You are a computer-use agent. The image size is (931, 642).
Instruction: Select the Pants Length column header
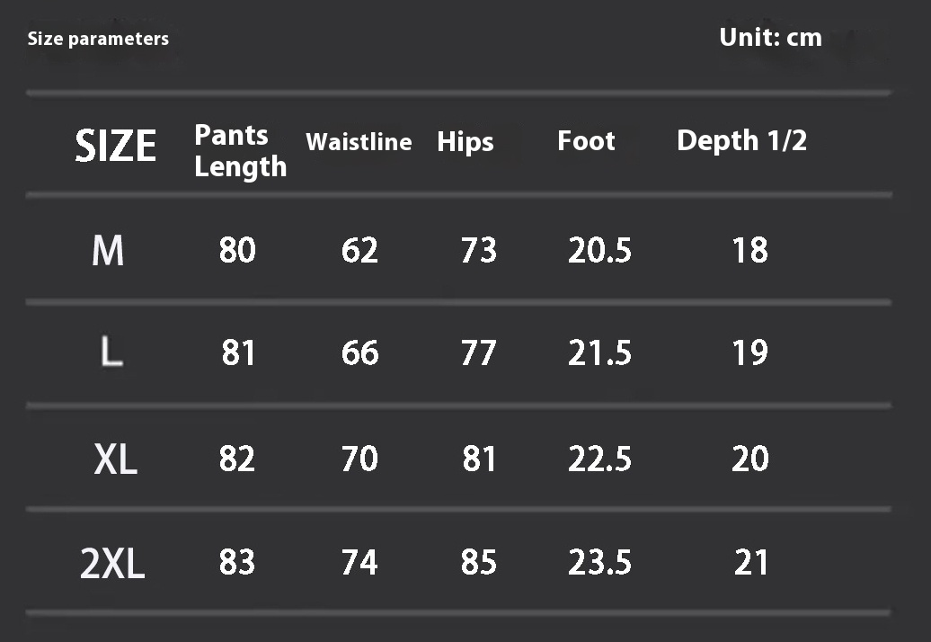pos(240,150)
